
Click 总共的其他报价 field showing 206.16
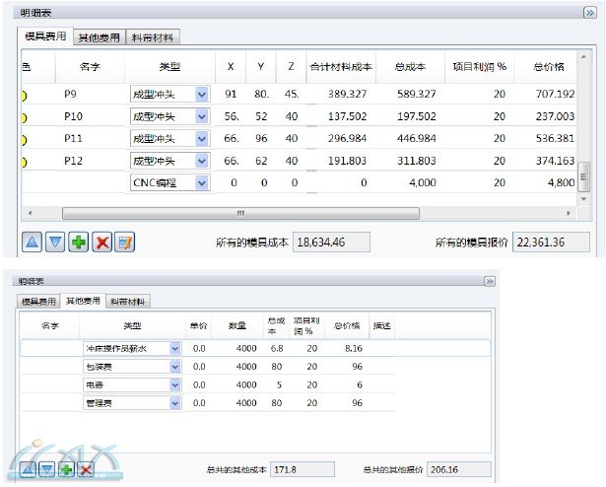(459, 469)
